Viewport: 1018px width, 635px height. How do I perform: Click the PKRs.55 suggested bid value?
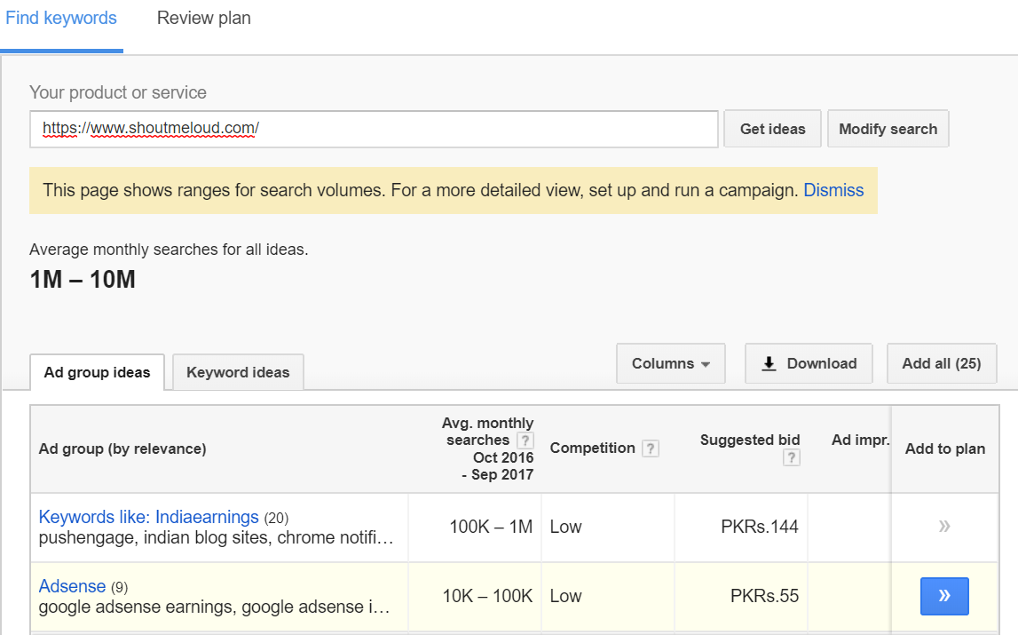[765, 596]
